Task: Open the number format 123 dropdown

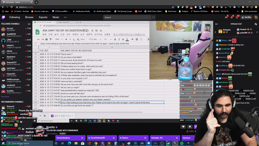Action: (83, 39)
